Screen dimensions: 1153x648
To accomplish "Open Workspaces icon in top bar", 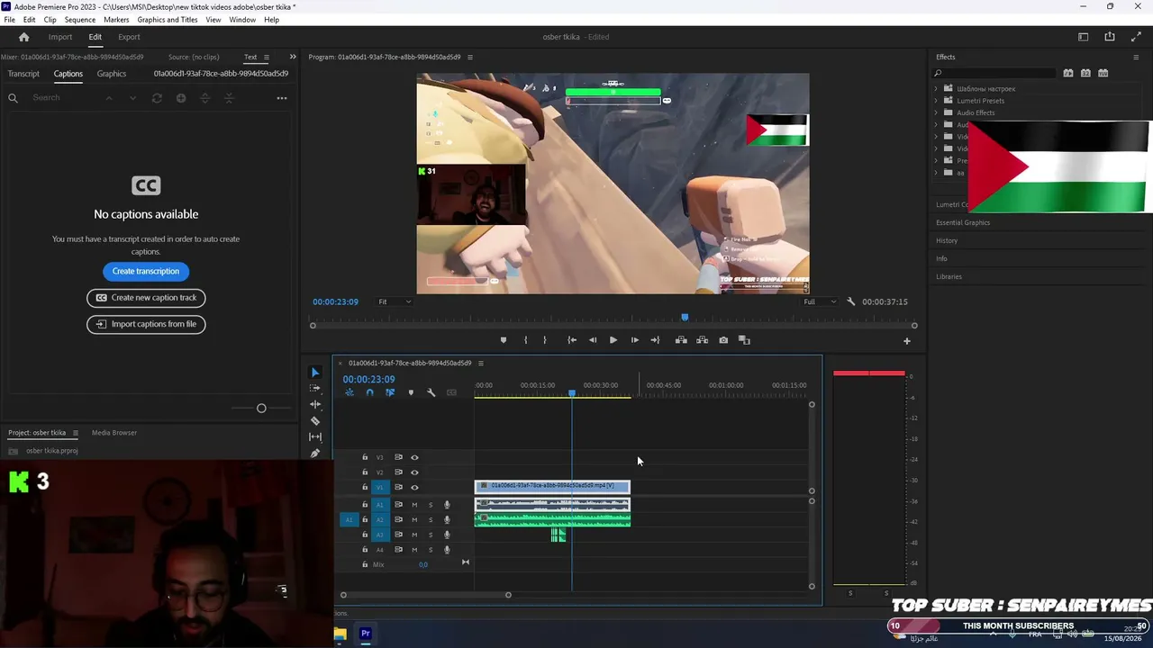I will click(1084, 37).
